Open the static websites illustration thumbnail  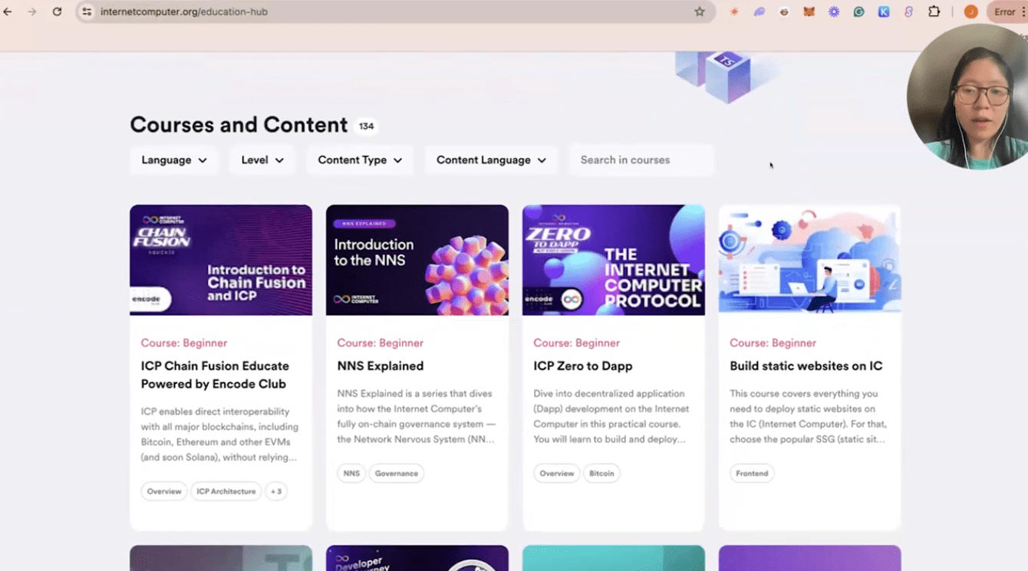point(810,260)
